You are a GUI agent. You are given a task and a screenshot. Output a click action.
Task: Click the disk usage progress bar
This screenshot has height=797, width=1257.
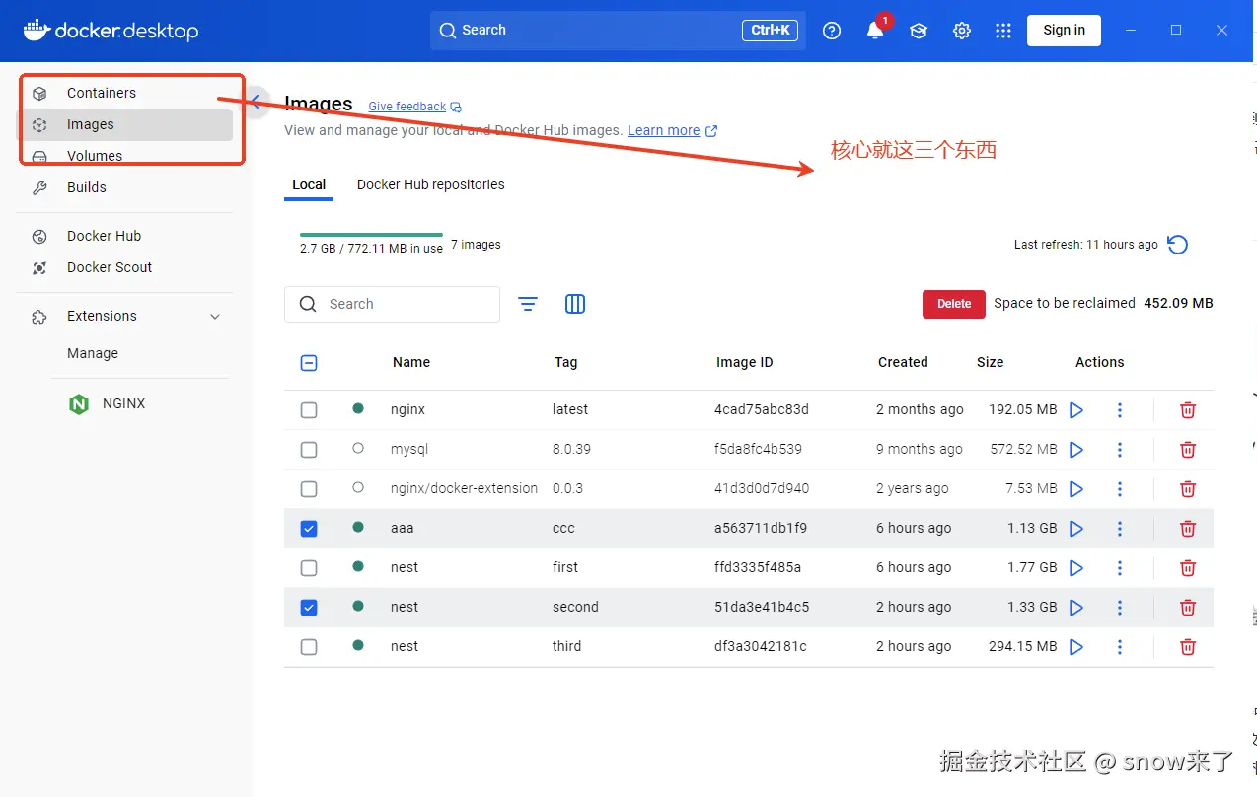pos(371,235)
